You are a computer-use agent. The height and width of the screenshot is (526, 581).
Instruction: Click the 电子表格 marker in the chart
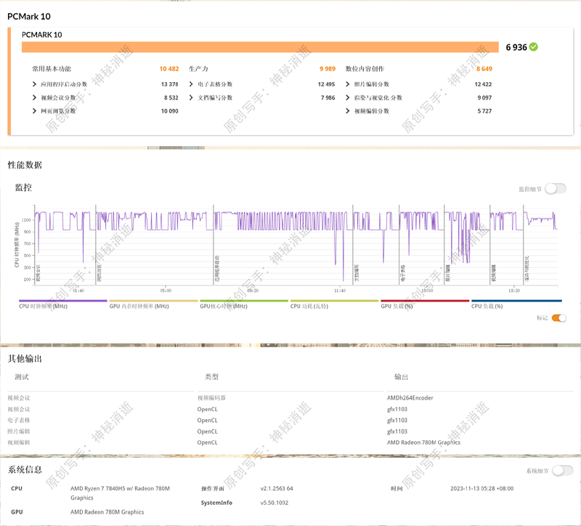coord(403,273)
